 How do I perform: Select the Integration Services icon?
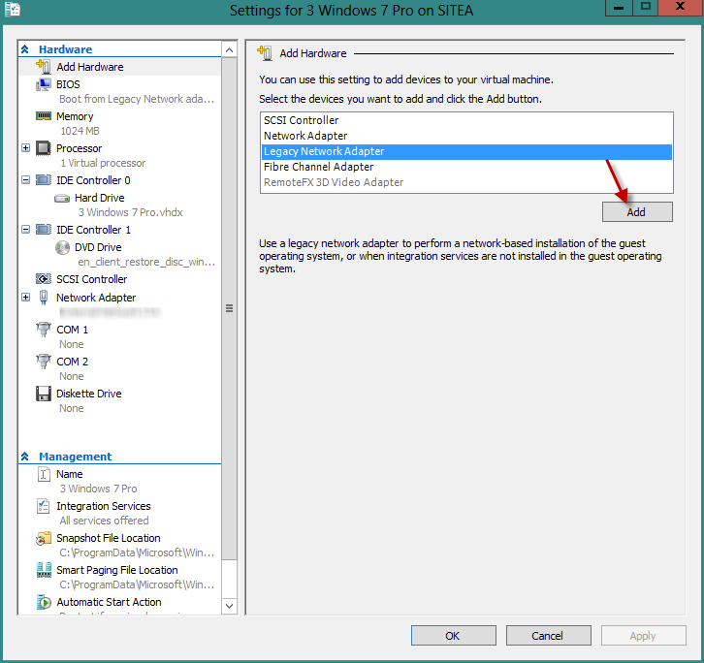coord(44,506)
